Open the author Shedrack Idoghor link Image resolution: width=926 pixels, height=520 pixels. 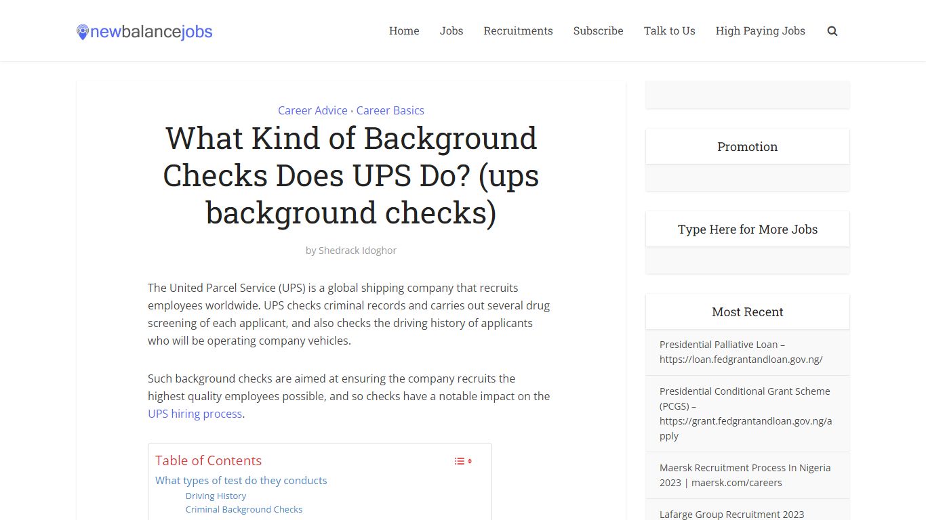point(357,251)
